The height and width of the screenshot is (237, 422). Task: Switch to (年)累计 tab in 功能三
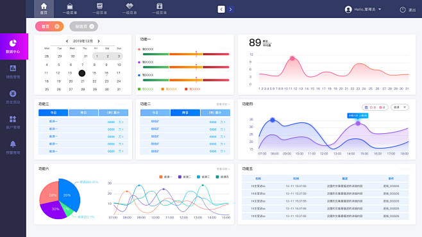point(114,113)
